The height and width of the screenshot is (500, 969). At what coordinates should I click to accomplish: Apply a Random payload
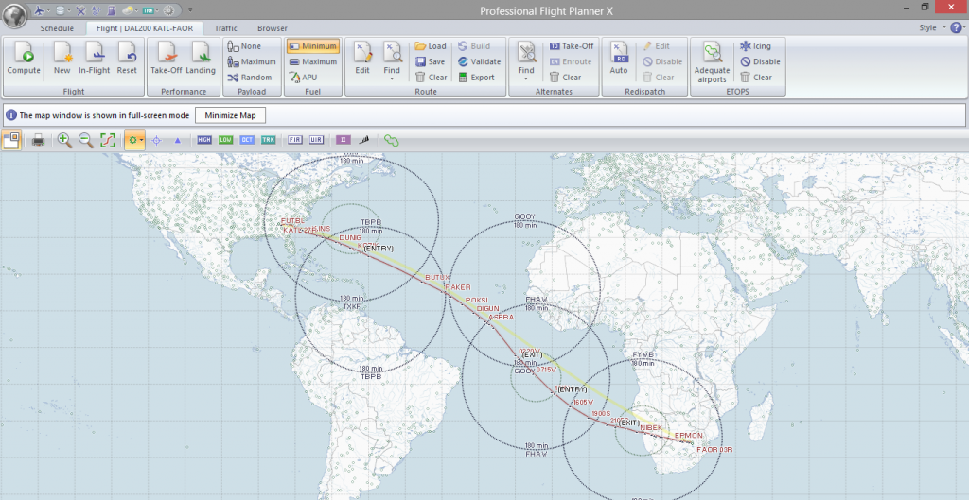(x=250, y=78)
